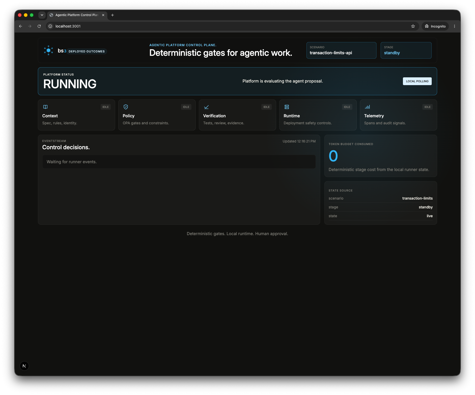The width and height of the screenshot is (475, 395).
Task: Open a new browser tab
Action: (113, 15)
